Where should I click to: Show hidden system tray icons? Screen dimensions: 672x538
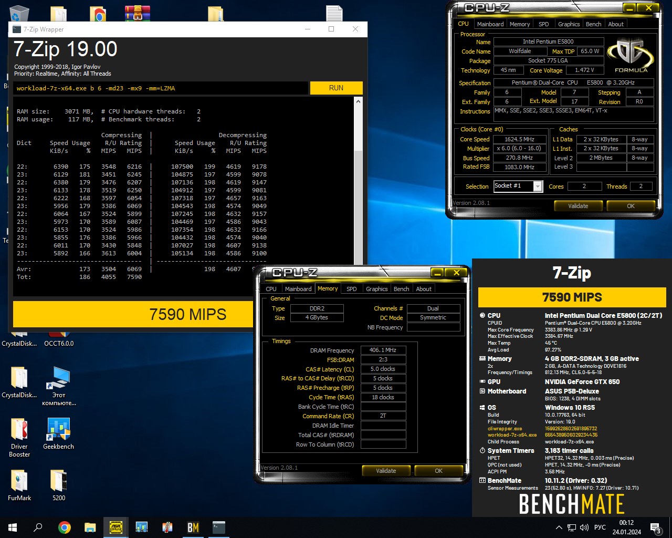click(x=559, y=527)
